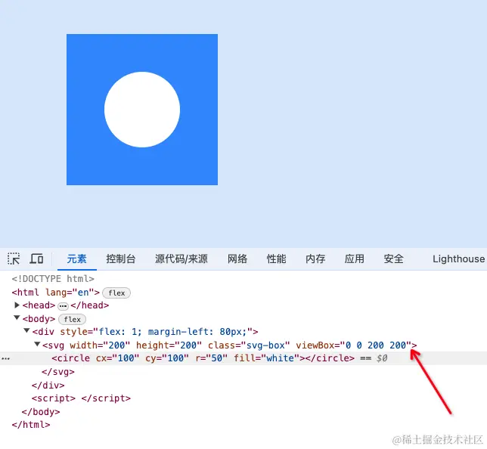Select the closing </html> tag
Screen dimensions: 487x449
click(x=31, y=425)
